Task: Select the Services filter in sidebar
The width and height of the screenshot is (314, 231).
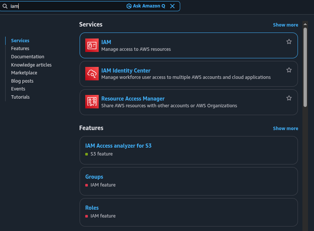Action: tap(20, 41)
